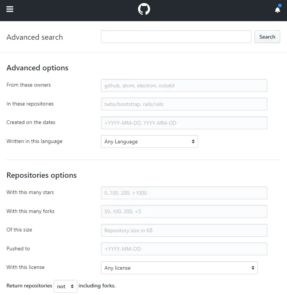The width and height of the screenshot is (287, 295).
Task: Click the With this license label
Action: (x=25, y=267)
